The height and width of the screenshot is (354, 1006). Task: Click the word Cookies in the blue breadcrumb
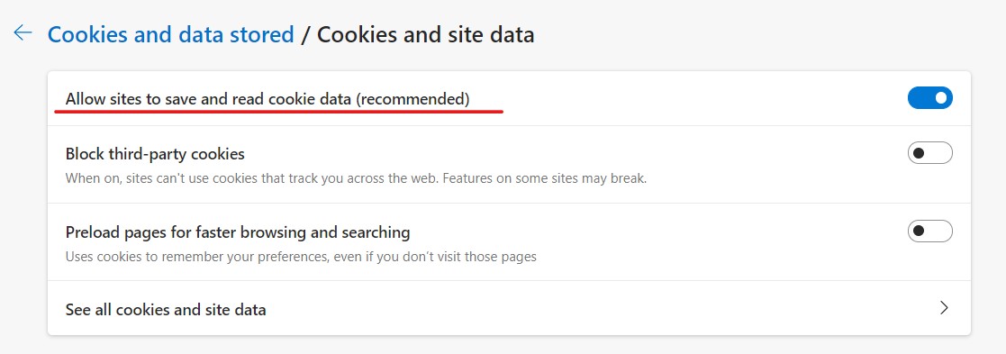(87, 34)
